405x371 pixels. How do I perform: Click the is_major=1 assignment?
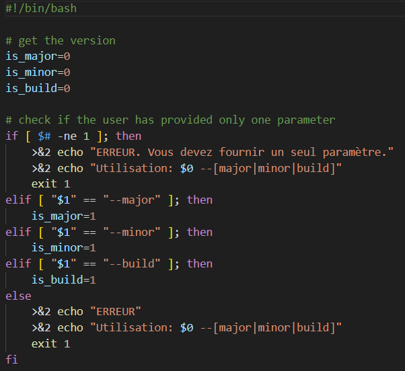tap(63, 216)
